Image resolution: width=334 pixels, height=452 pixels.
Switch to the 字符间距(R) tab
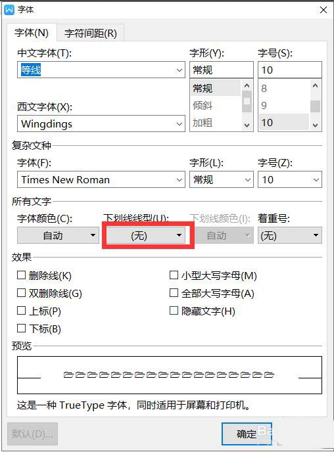91,33
